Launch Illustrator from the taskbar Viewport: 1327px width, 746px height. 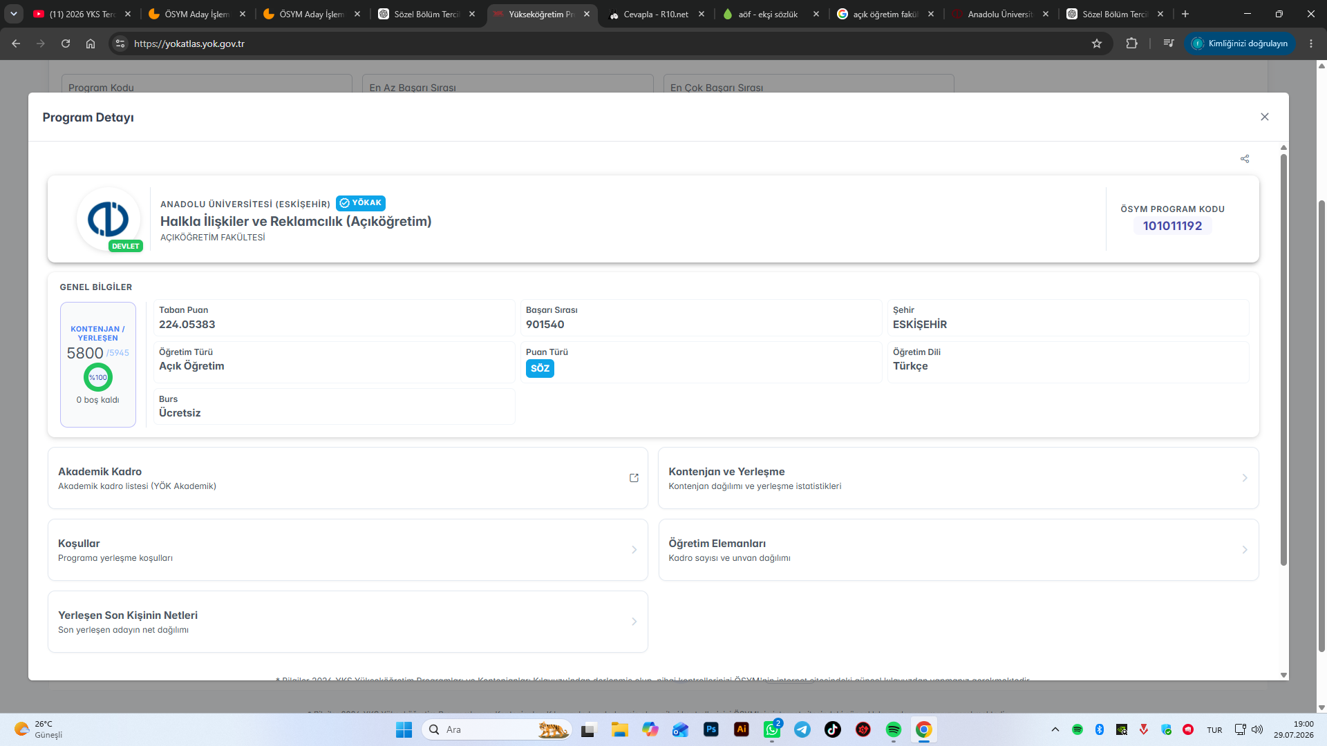coord(742,729)
